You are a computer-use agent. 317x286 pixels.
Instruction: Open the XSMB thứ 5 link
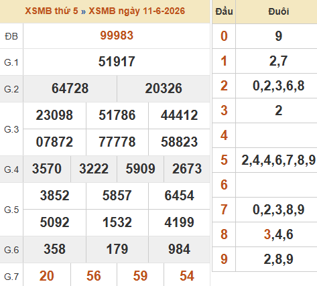[x=52, y=11]
